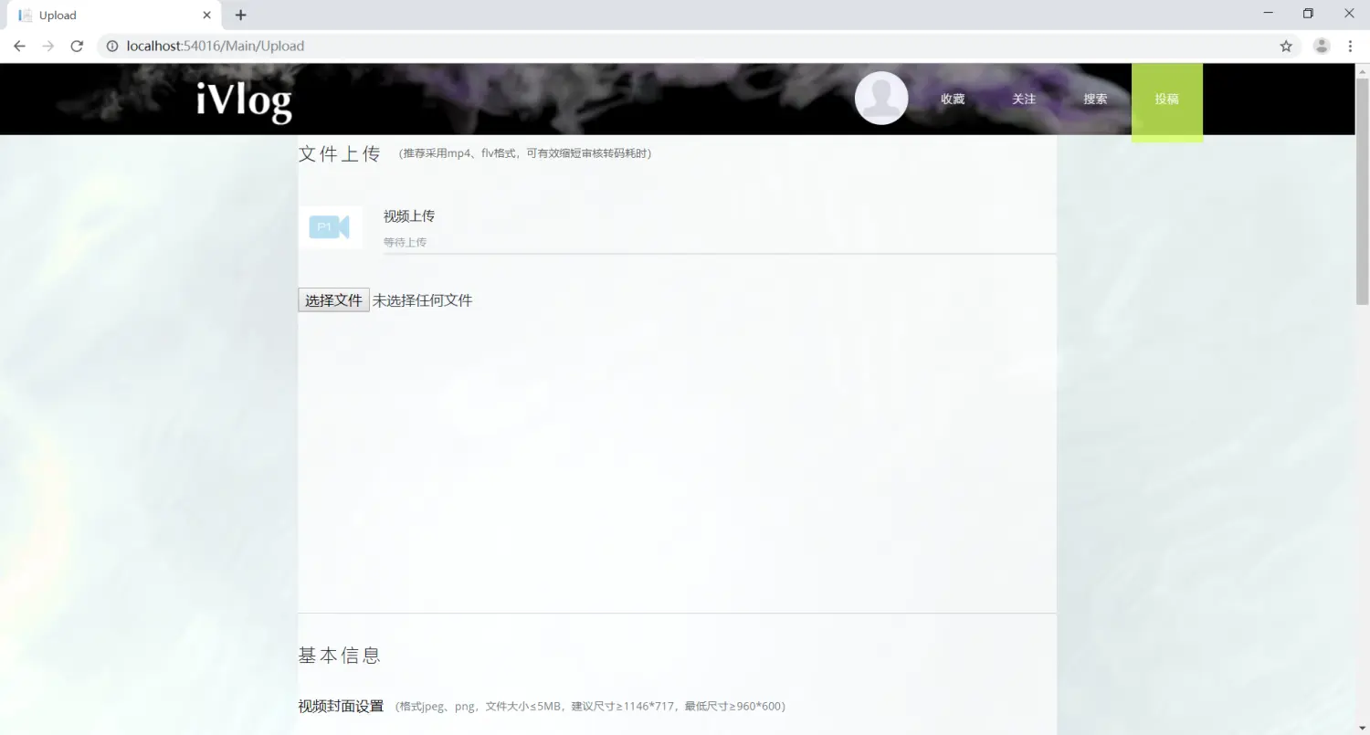The height and width of the screenshot is (735, 1370).
Task: Open the user avatar profile picture
Action: [881, 98]
